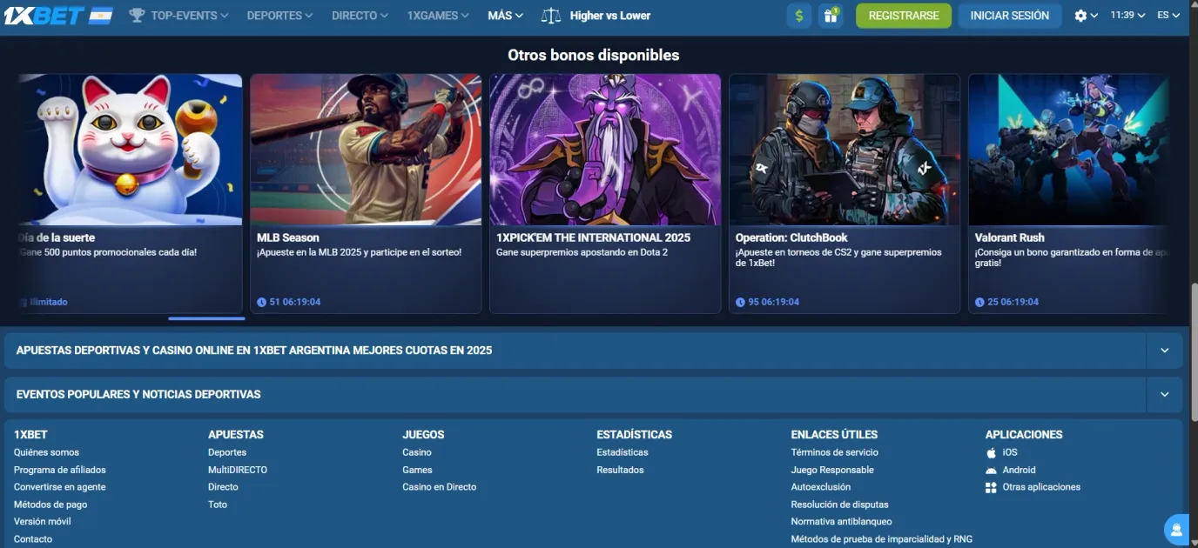
Task: Click the Argentina flag icon
Action: coord(101,16)
